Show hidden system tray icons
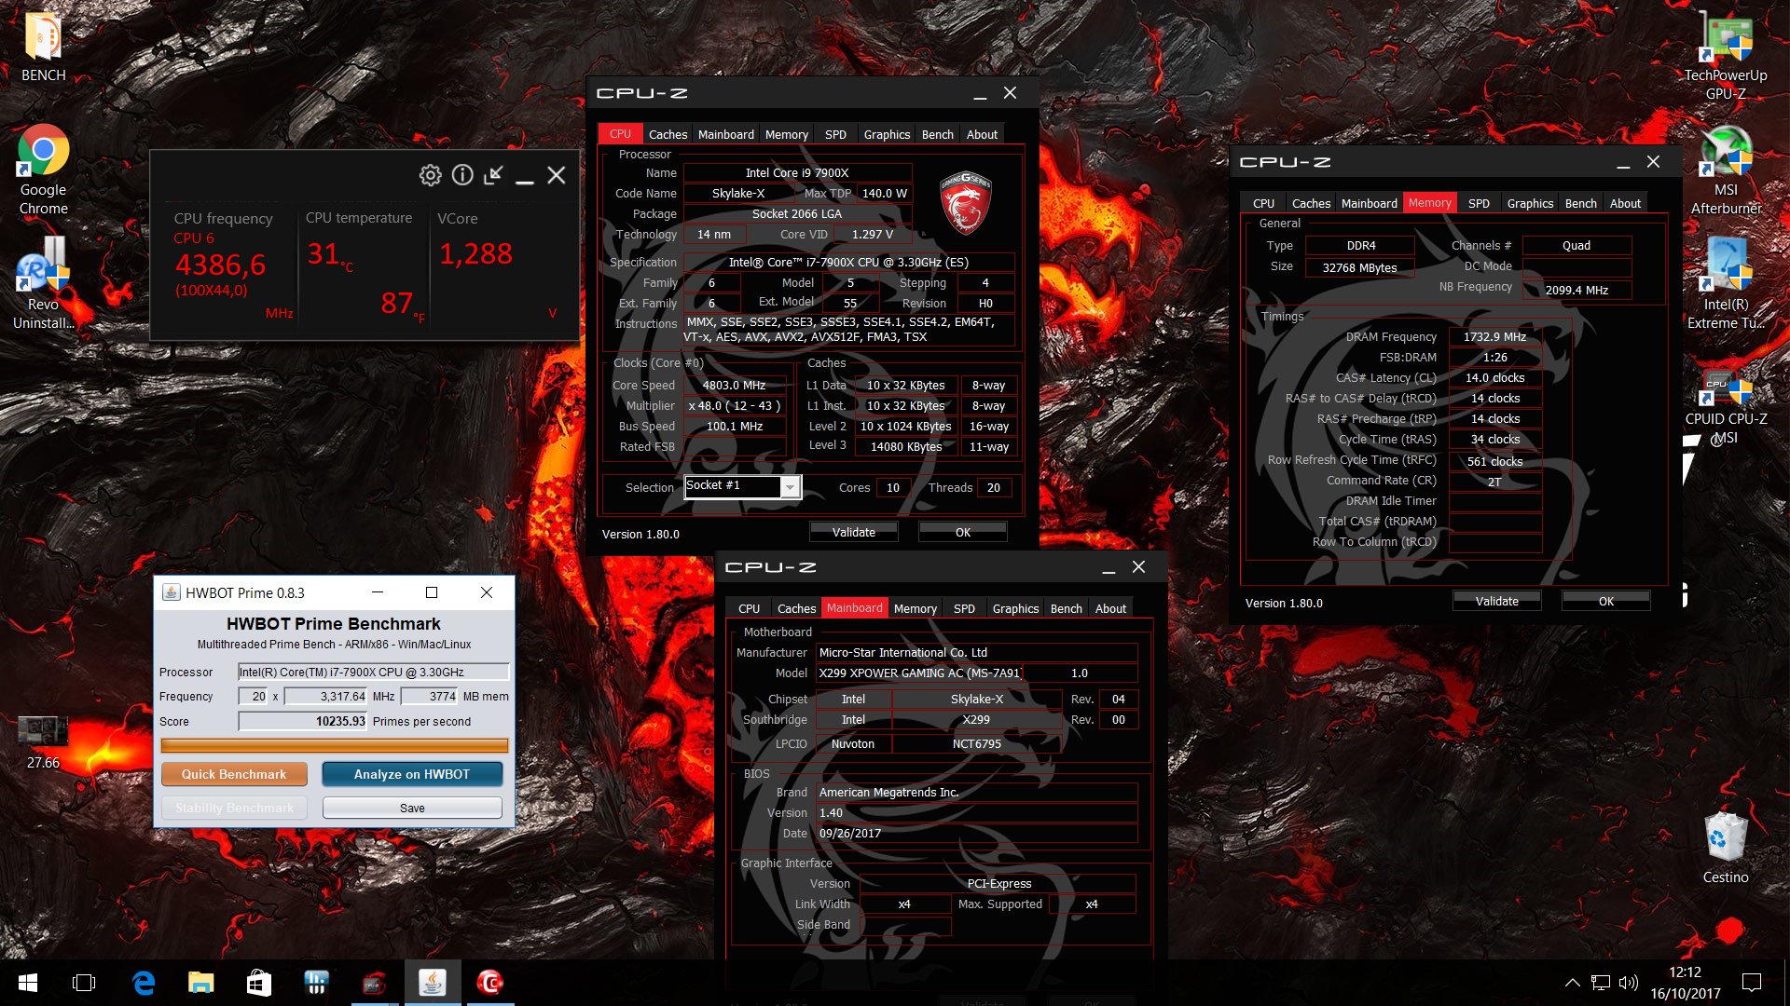The height and width of the screenshot is (1006, 1790). tap(1572, 983)
